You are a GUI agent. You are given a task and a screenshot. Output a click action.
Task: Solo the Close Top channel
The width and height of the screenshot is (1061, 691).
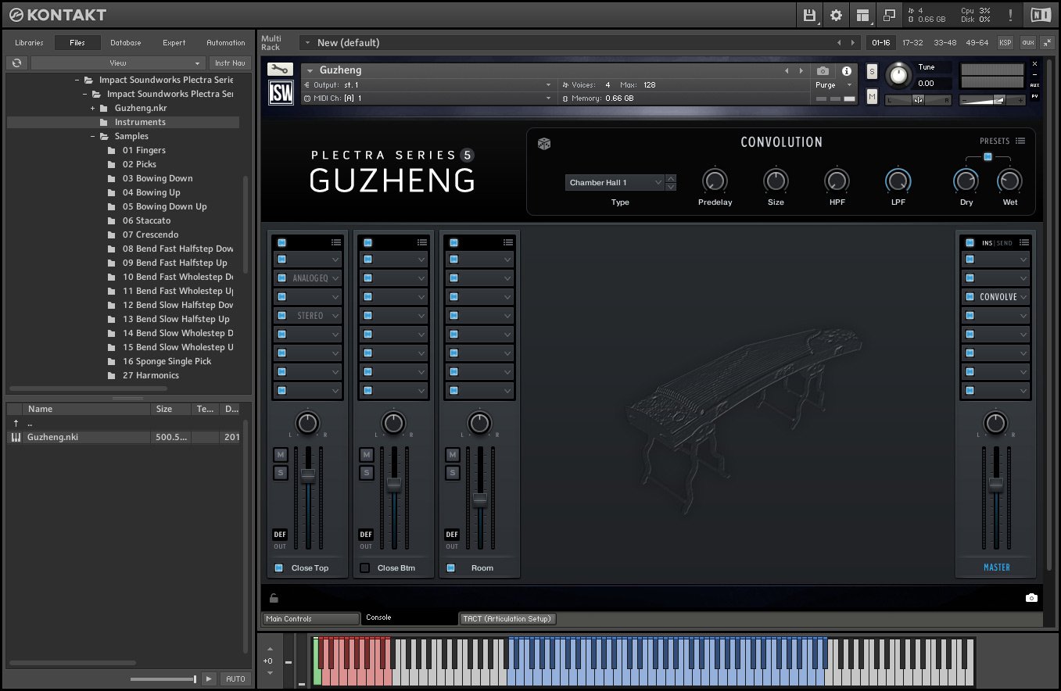(281, 473)
